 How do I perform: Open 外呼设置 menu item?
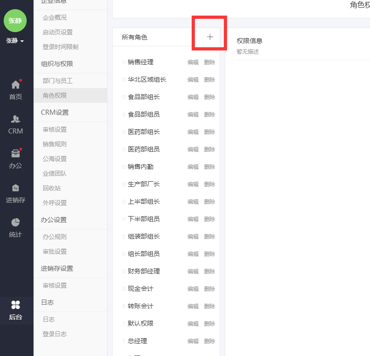55,203
